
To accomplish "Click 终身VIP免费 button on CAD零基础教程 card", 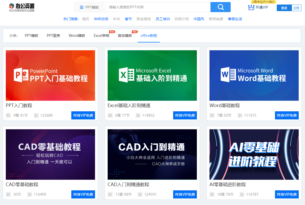I will [83, 194].
